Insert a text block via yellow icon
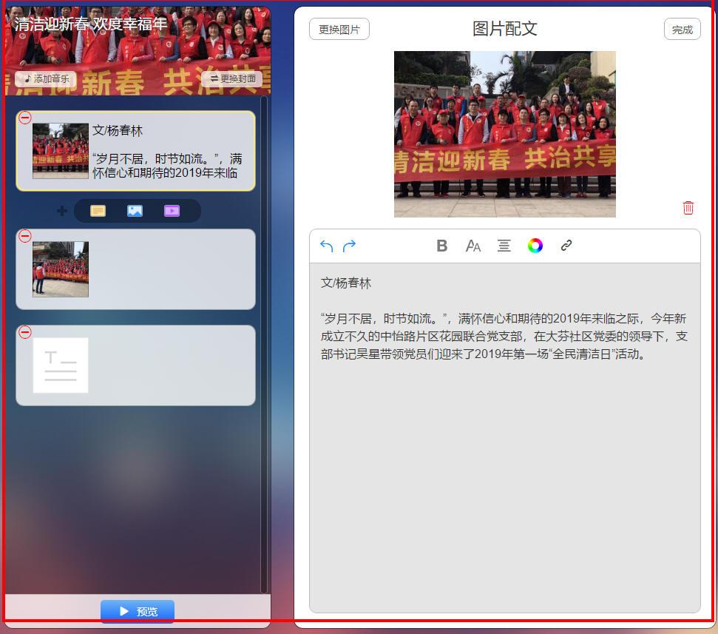This screenshot has width=718, height=634. pyautogui.click(x=98, y=211)
